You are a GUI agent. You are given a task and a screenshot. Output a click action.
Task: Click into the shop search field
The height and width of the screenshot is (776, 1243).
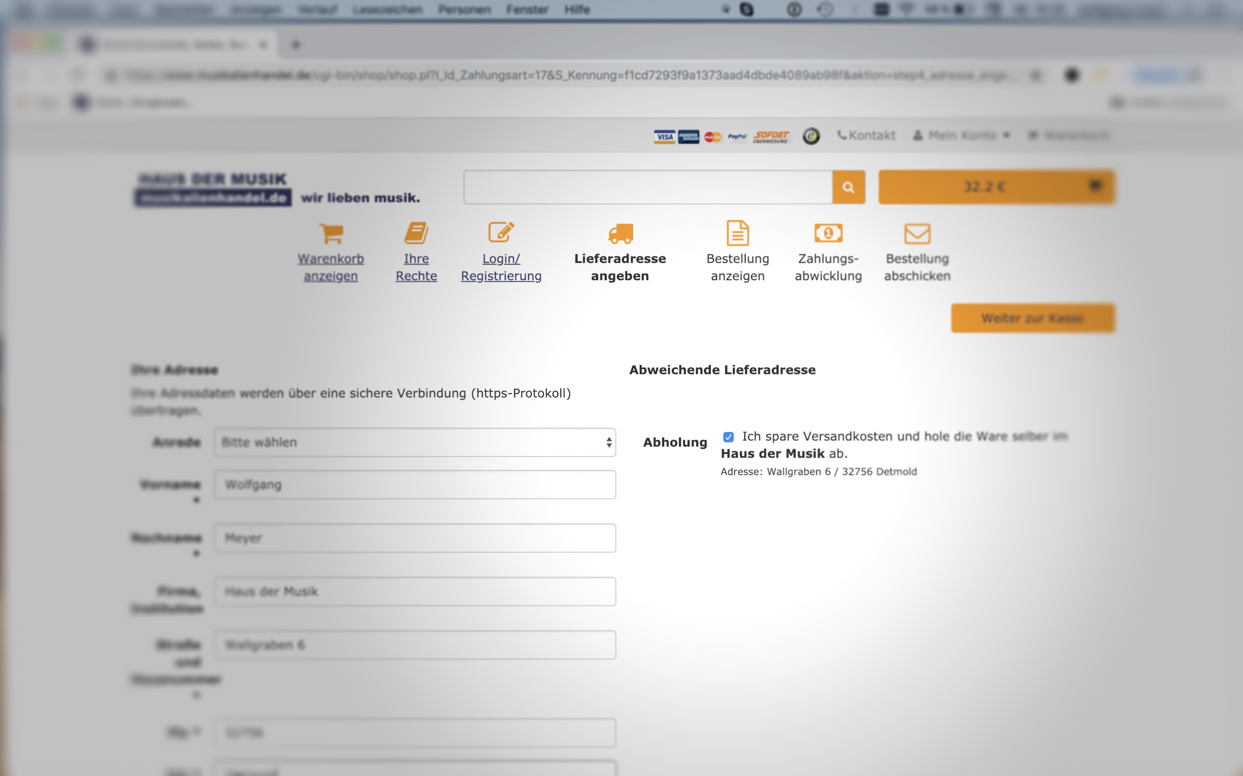(x=648, y=188)
